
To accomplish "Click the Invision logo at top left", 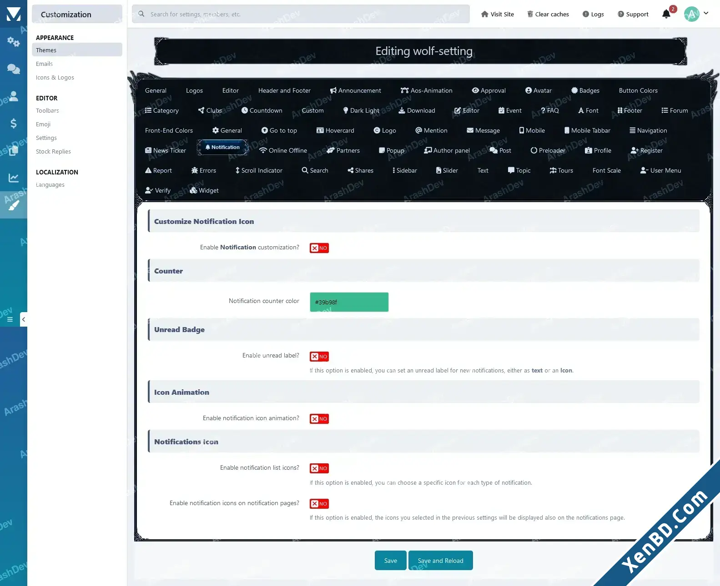I will 14,14.
